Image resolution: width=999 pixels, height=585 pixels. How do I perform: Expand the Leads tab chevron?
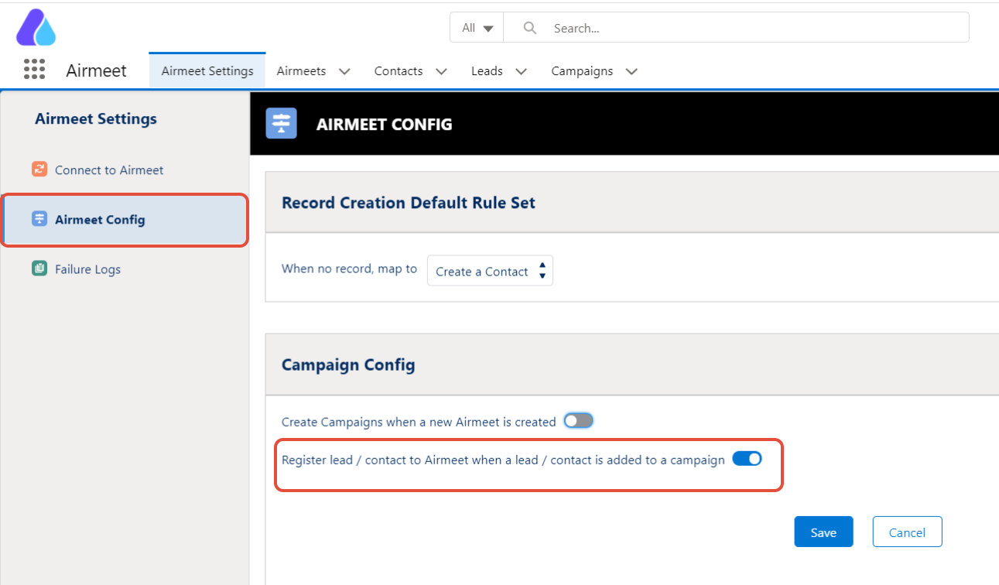tap(521, 71)
